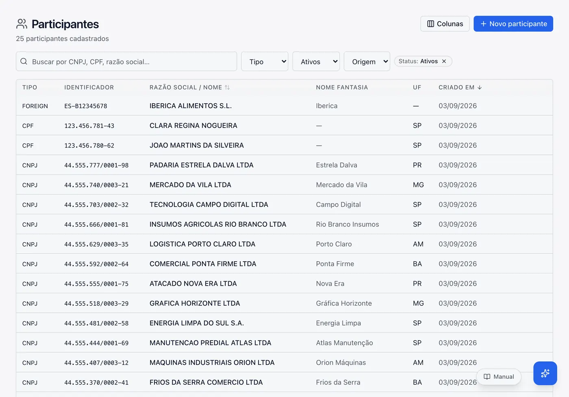Select COMERCIAL PONTA FIRME LTDA row
The height and width of the screenshot is (397, 569).
(x=284, y=264)
